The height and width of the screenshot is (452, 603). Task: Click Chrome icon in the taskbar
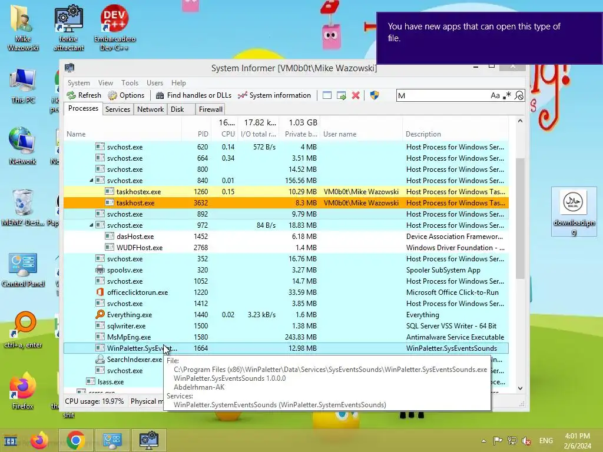pyautogui.click(x=76, y=440)
